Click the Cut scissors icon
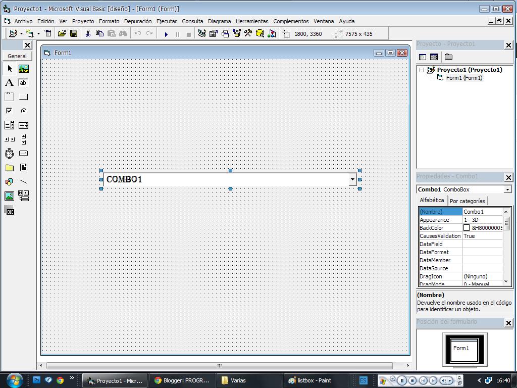The width and height of the screenshot is (517, 388). [x=88, y=34]
